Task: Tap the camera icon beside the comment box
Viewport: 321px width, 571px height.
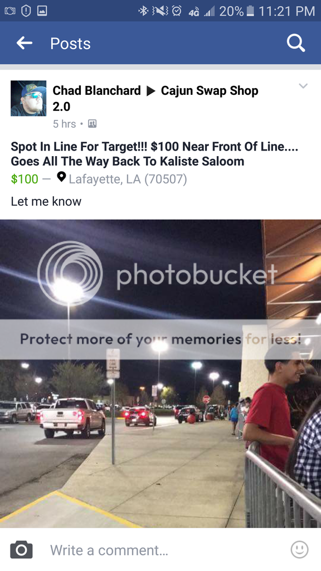Action: point(21,549)
